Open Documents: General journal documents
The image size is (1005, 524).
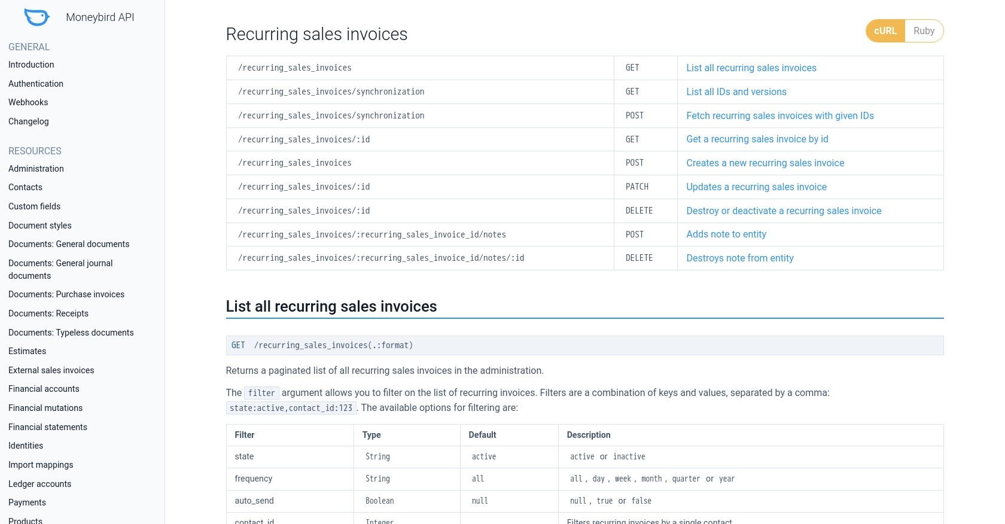click(60, 269)
